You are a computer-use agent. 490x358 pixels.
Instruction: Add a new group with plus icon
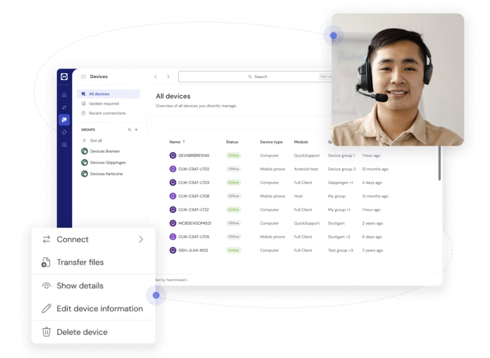(136, 130)
